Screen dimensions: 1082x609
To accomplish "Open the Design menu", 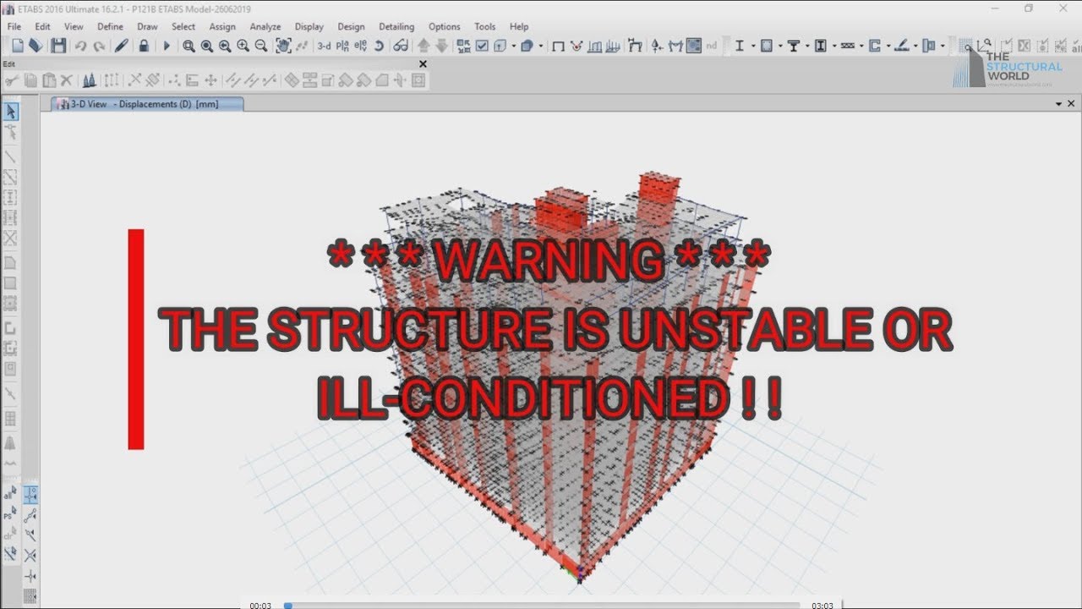I will pos(351,26).
